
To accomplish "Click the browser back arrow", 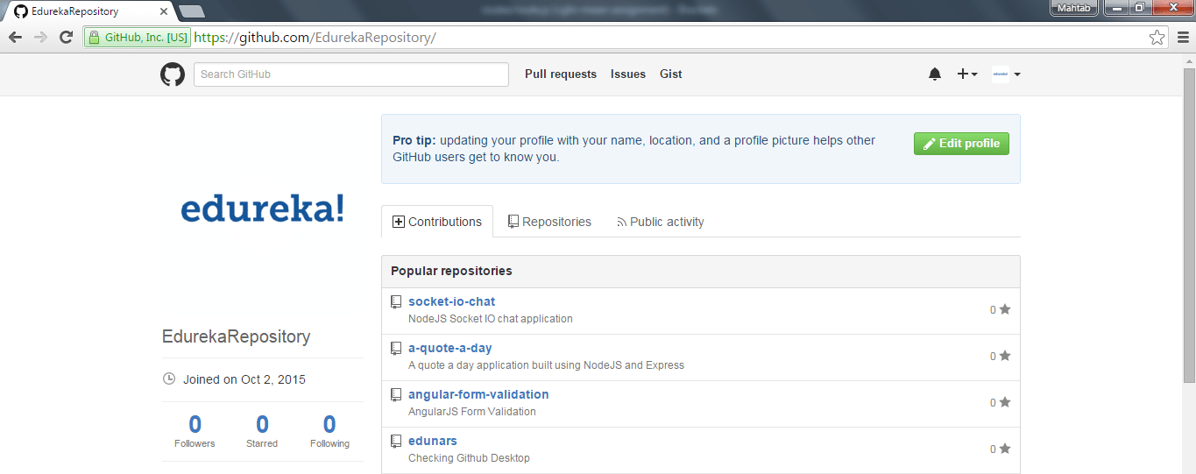I will [15, 37].
